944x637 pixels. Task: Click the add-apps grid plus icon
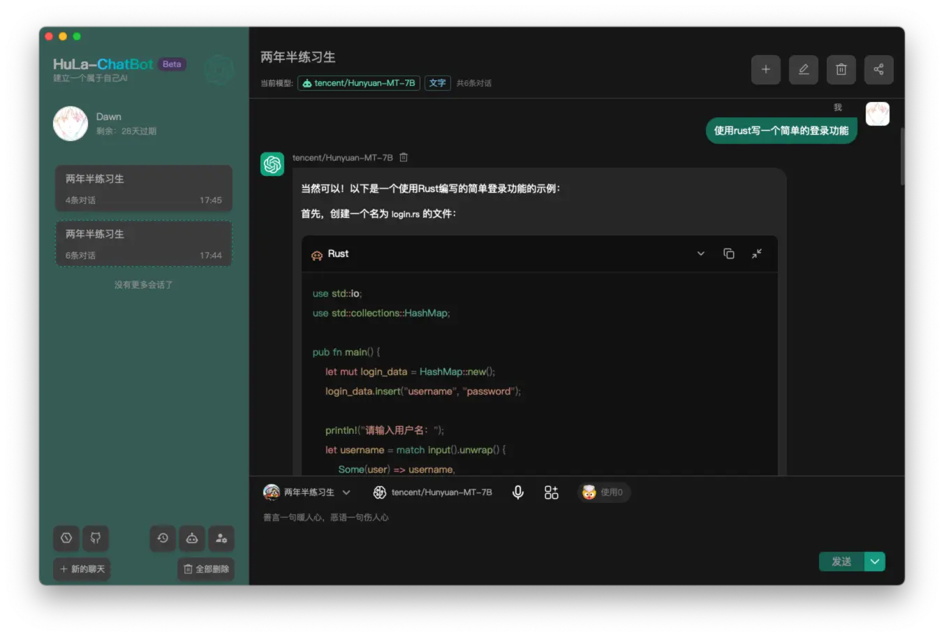tap(551, 492)
